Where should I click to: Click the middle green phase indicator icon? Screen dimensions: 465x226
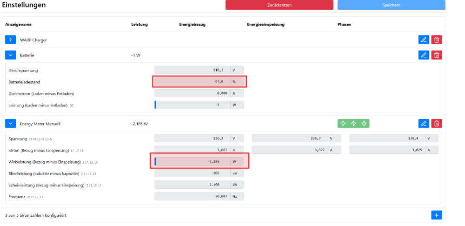[353, 123]
